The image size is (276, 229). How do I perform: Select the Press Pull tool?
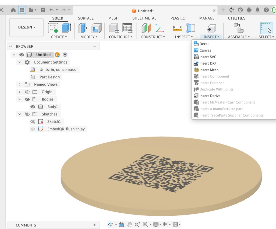pyautogui.click(x=83, y=28)
